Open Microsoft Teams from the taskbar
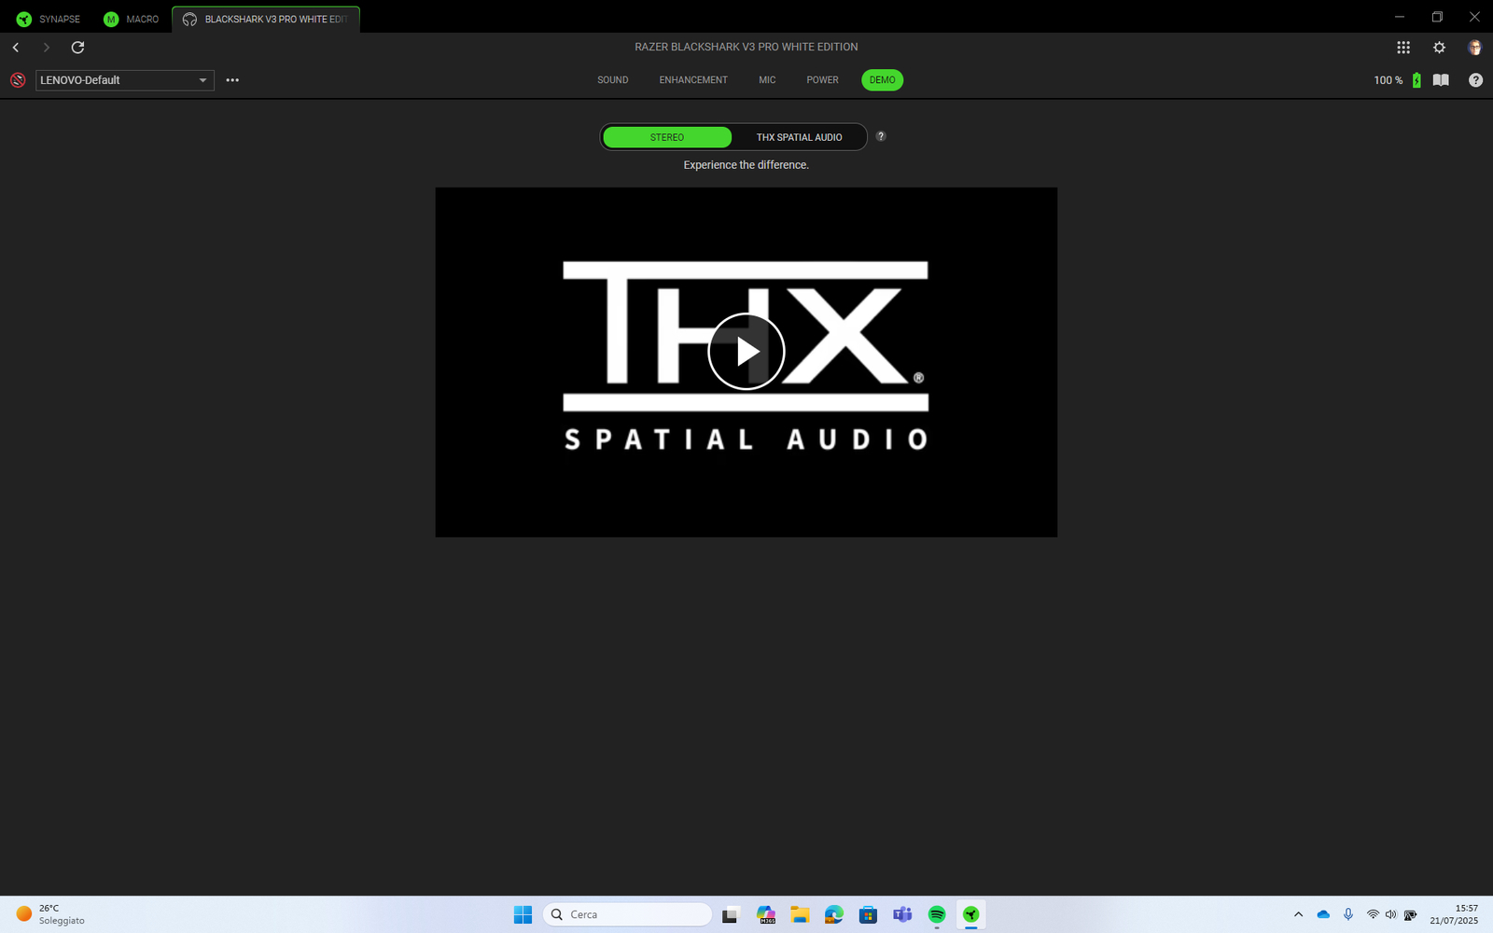The height and width of the screenshot is (933, 1493). pos(902,914)
